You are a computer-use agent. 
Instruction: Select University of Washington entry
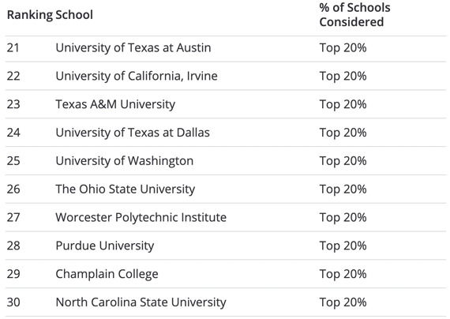click(x=125, y=161)
